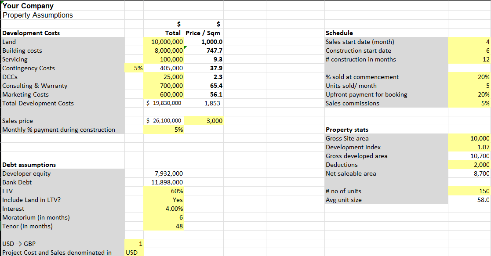Select Avg unit size value 58.0
491x256 pixels.
469,200
